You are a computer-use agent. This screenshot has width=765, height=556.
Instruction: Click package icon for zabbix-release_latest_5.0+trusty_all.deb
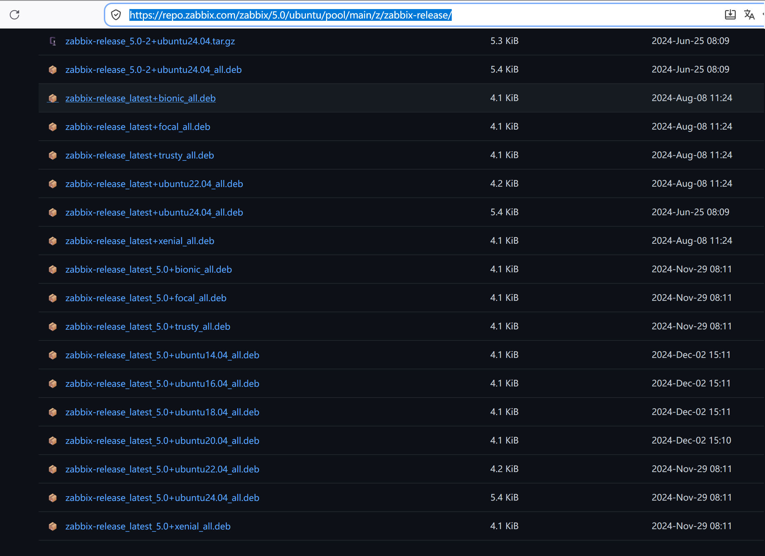[x=53, y=327]
